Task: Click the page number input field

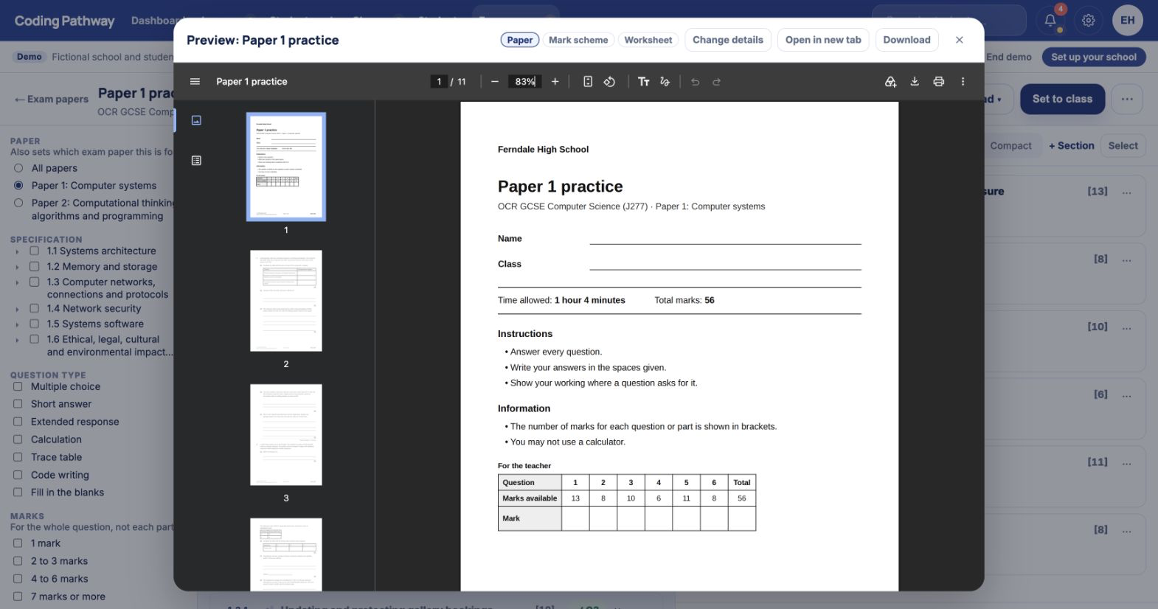Action: tap(439, 82)
